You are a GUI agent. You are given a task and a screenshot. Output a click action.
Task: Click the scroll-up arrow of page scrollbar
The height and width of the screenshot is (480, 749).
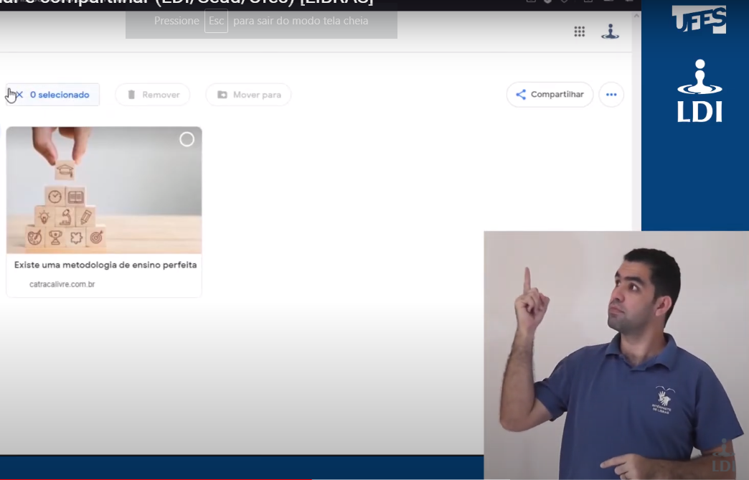636,16
